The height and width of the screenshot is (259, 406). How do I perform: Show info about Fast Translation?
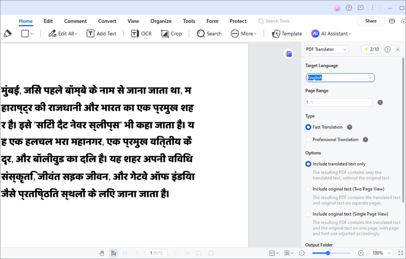[x=350, y=127]
